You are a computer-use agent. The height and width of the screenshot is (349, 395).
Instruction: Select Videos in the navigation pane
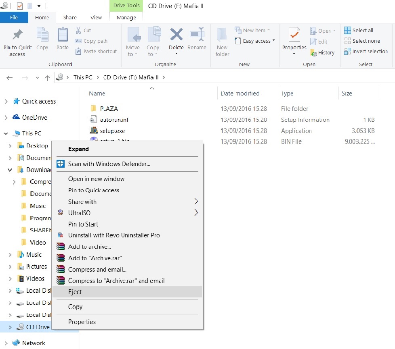35,278
